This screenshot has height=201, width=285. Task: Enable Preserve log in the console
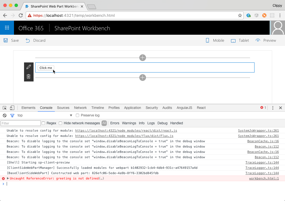[x=77, y=115]
